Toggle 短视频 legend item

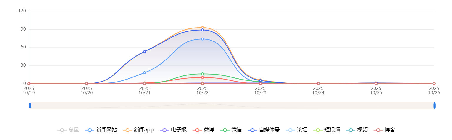pos(327,130)
